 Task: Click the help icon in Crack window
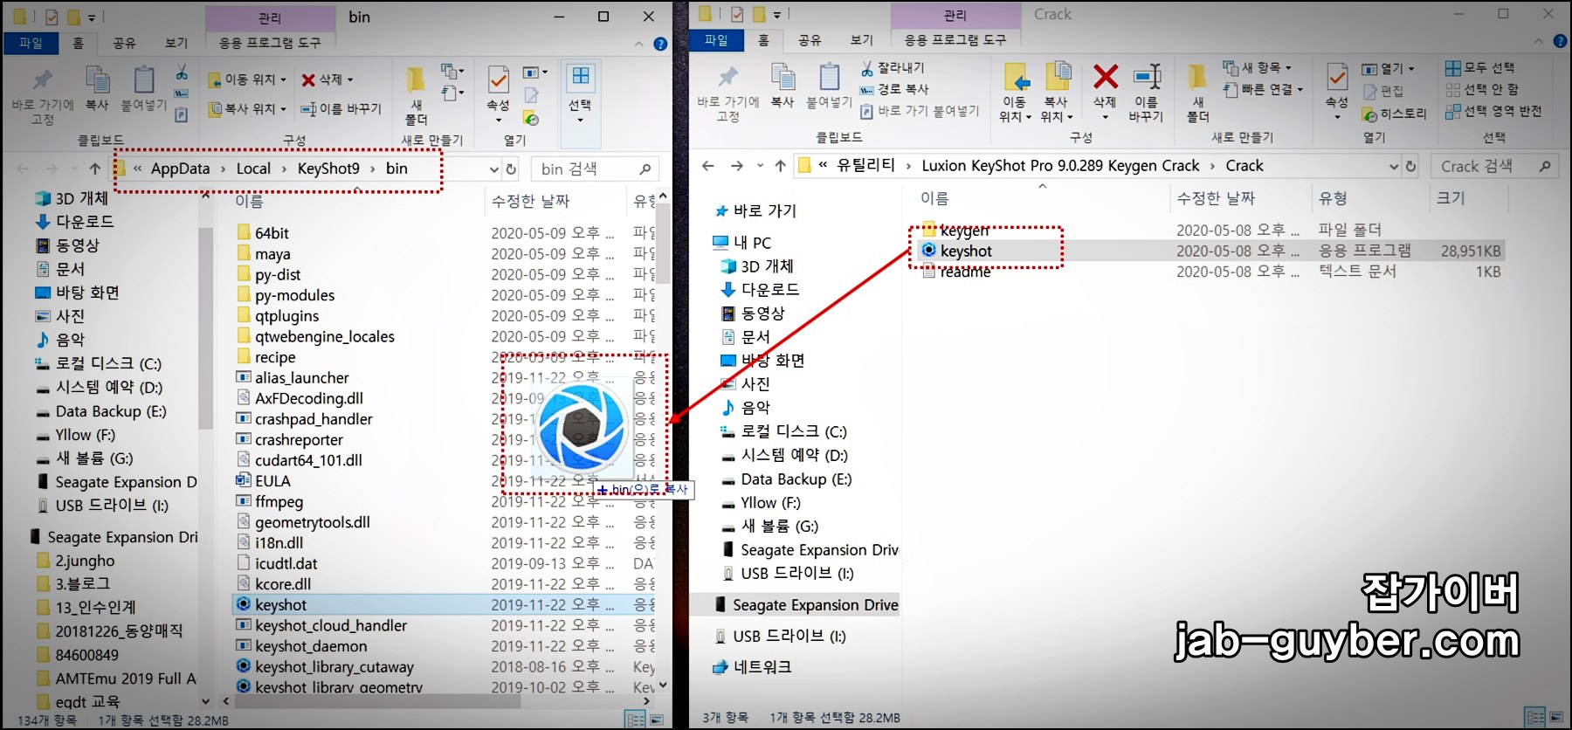(1560, 41)
